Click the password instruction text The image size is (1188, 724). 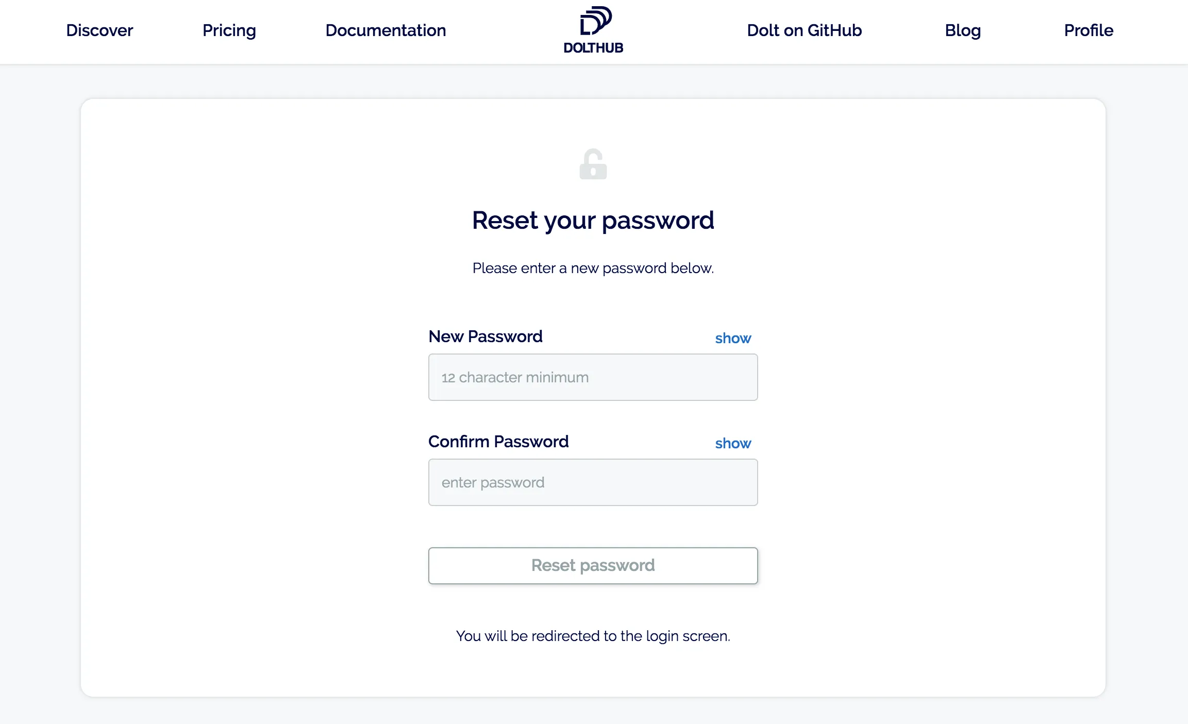click(x=593, y=268)
